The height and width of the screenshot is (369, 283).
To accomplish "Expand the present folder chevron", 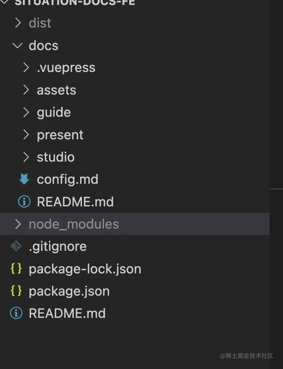I will [x=26, y=135].
